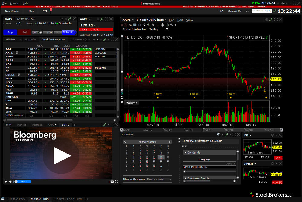Click the layout icon left of Classic TWS tab
The width and height of the screenshot is (302, 202).
(2, 199)
